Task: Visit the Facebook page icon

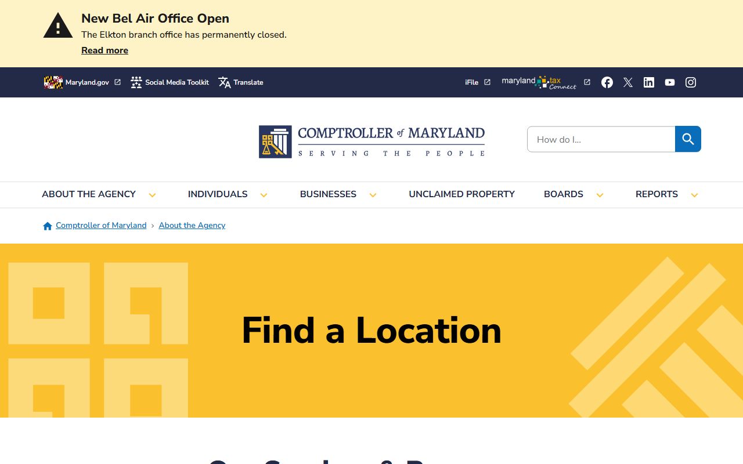Action: coord(607,82)
